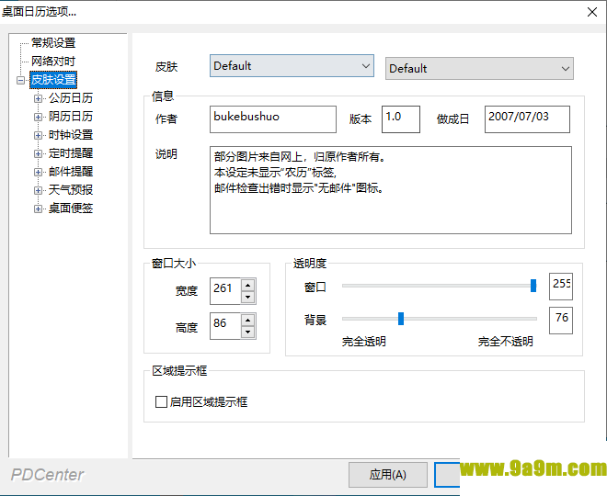Increase 高度 with the up arrow
This screenshot has height=496, width=607.
click(247, 320)
